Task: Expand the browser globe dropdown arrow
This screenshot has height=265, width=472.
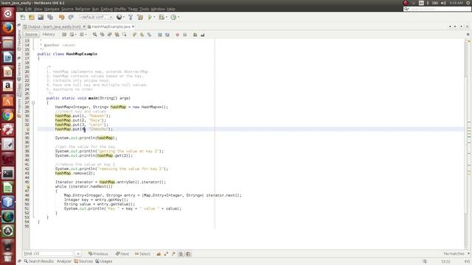Action: 124,17
